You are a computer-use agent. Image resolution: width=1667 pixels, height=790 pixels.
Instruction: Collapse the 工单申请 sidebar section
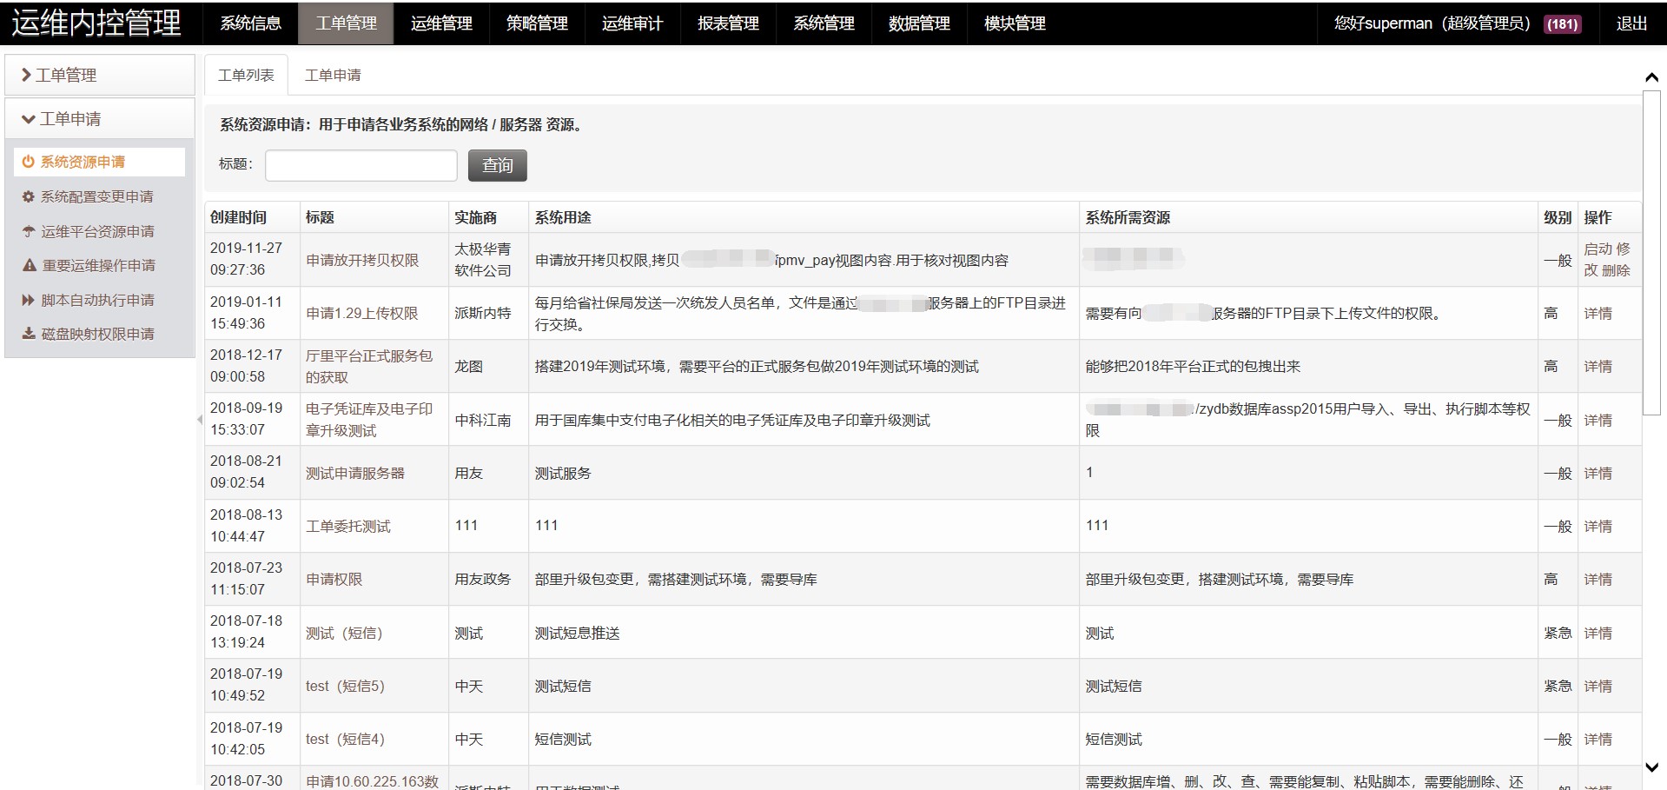99,119
